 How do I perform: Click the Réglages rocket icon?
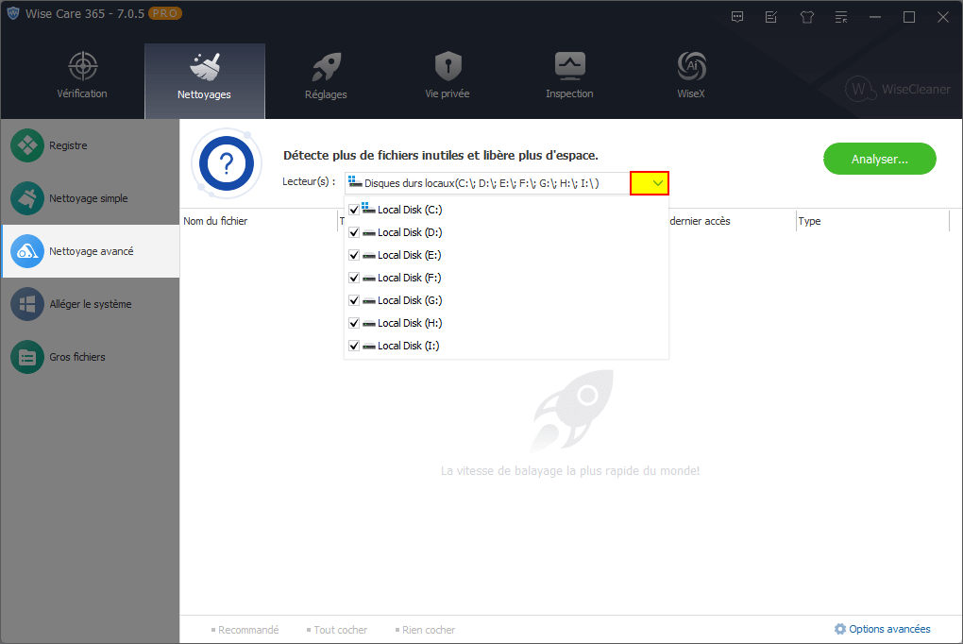click(326, 66)
